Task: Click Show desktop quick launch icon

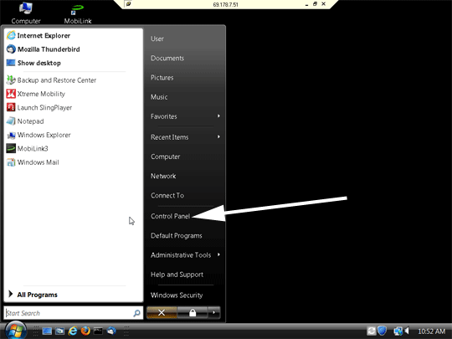Action: click(x=47, y=331)
